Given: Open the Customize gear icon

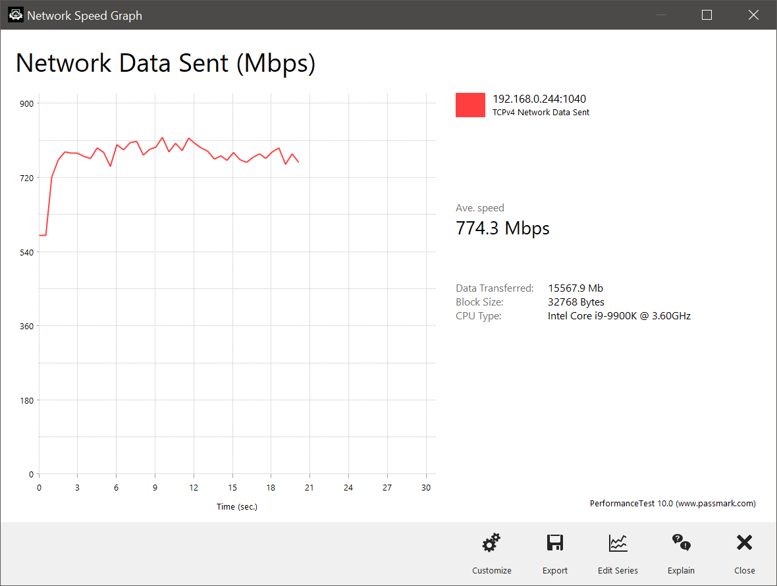Looking at the screenshot, I should (492, 543).
